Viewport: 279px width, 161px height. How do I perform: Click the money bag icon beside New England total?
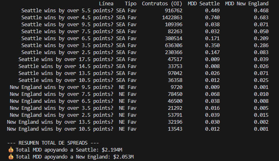click(11, 157)
